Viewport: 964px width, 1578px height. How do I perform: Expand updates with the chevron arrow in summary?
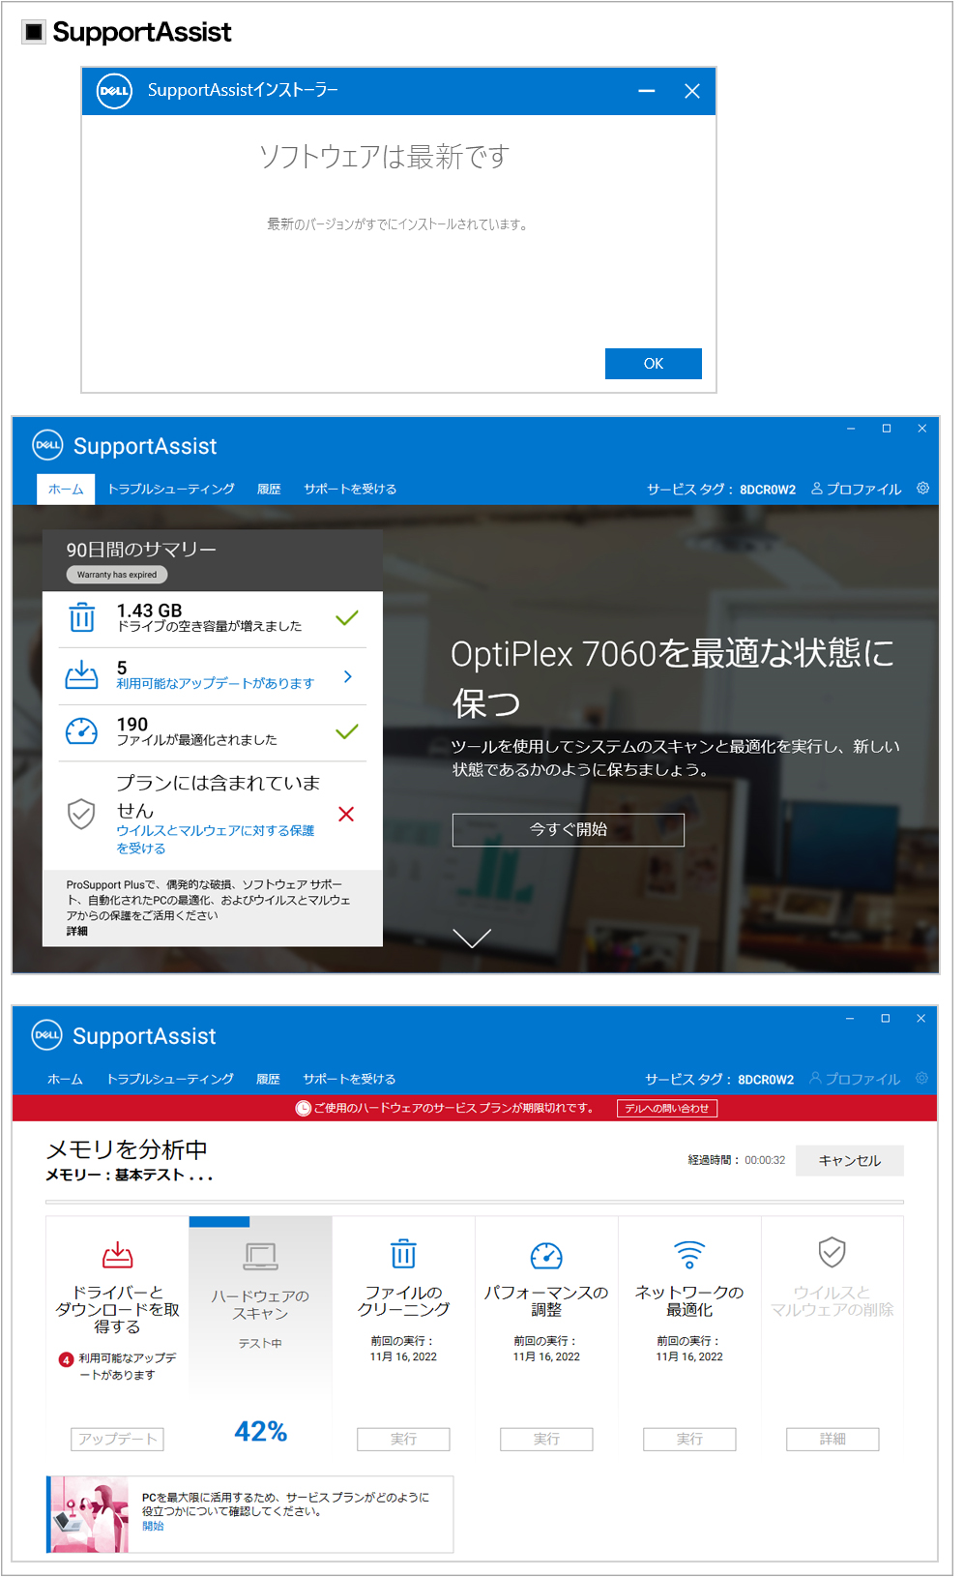click(x=348, y=676)
